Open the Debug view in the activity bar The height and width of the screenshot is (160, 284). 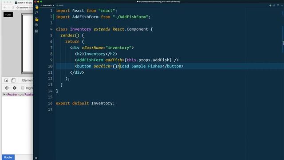click(x=36, y=25)
